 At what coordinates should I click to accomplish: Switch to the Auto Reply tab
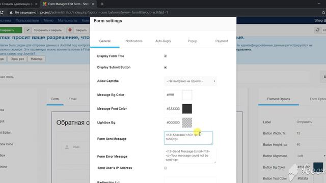[x=163, y=41]
